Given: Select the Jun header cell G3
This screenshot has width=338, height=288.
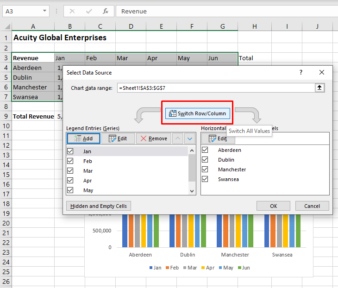Looking at the screenshot, I should point(222,58).
